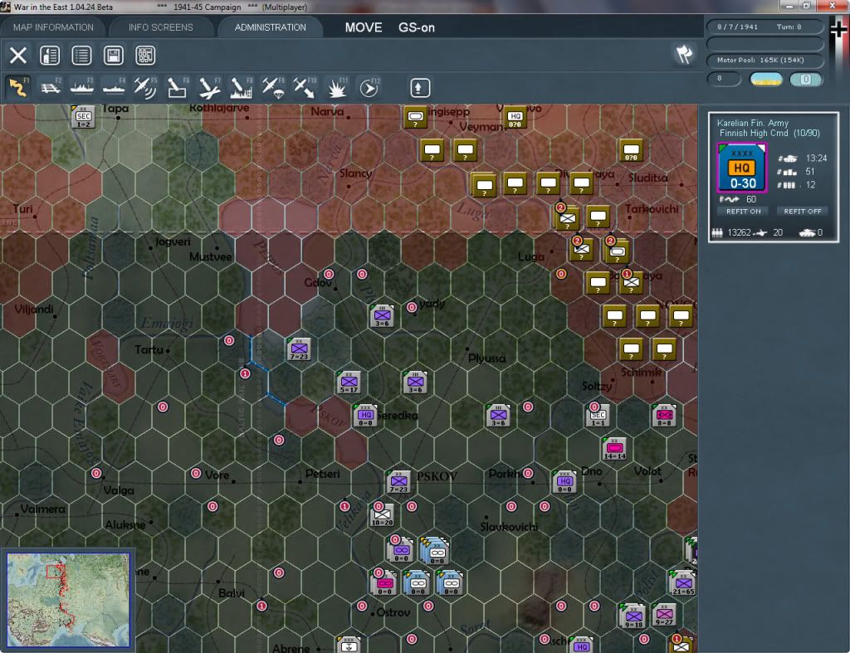Select the 9=18 infantry unit counter
850x653 pixels.
click(633, 616)
